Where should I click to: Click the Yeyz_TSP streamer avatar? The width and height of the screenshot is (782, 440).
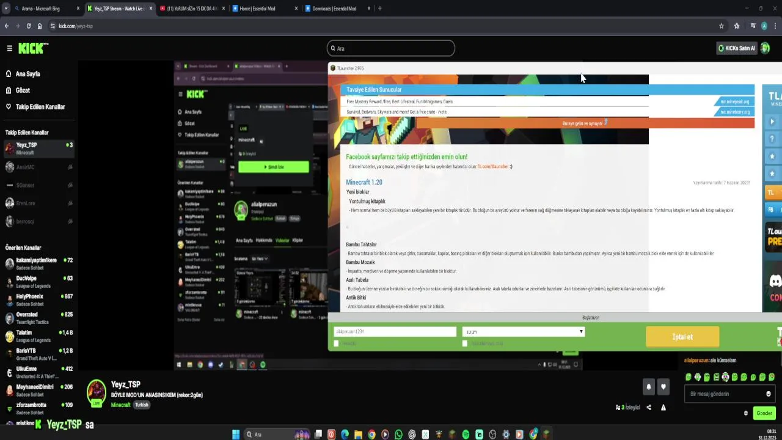click(x=97, y=393)
